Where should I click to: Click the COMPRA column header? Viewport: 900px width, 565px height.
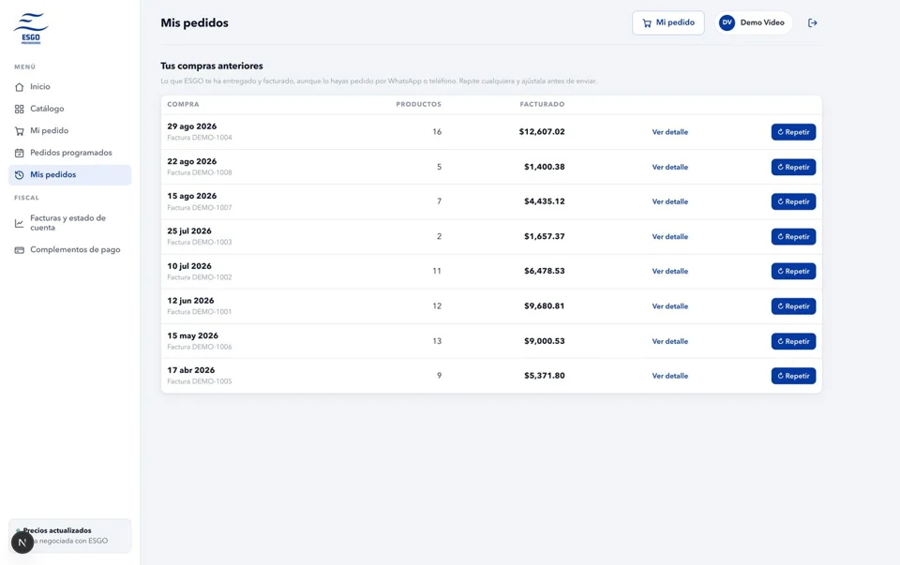[183, 104]
